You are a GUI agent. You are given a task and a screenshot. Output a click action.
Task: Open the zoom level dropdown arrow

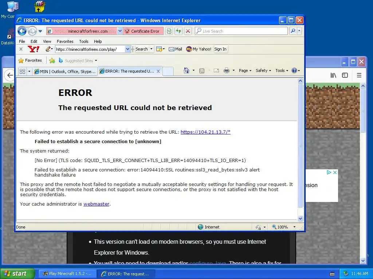pyautogui.click(x=294, y=227)
